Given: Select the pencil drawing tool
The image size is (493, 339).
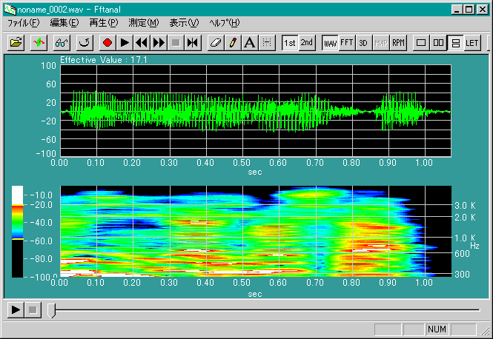Looking at the screenshot, I should tap(233, 42).
